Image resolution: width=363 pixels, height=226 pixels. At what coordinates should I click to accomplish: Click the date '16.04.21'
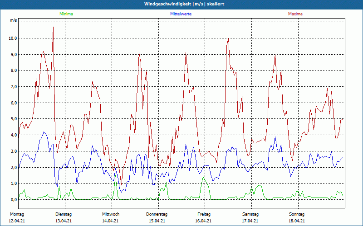coord(203,221)
